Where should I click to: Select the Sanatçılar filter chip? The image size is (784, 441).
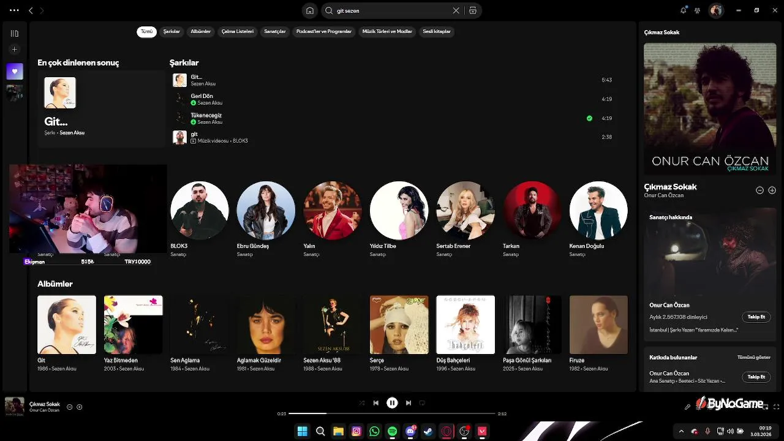pos(275,31)
